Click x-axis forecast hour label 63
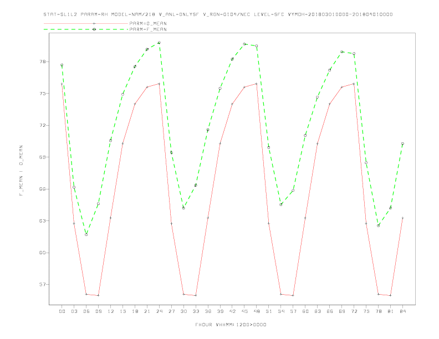The height and width of the screenshot is (339, 439). tap(318, 311)
